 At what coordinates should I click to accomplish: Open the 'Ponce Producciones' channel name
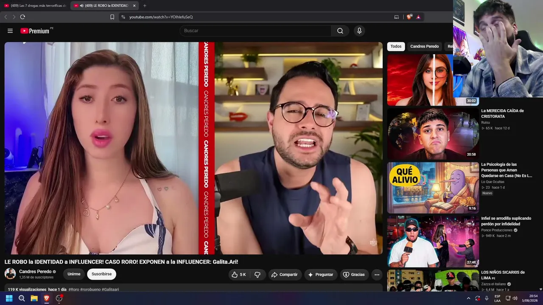pos(497,230)
